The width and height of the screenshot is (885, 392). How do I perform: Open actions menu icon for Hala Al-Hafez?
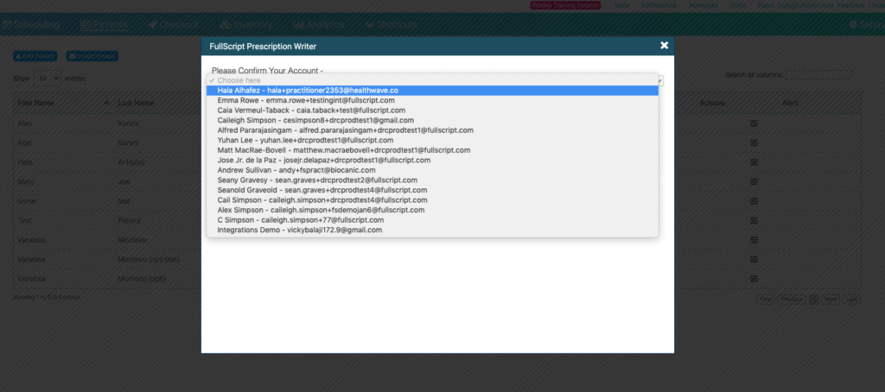[754, 161]
